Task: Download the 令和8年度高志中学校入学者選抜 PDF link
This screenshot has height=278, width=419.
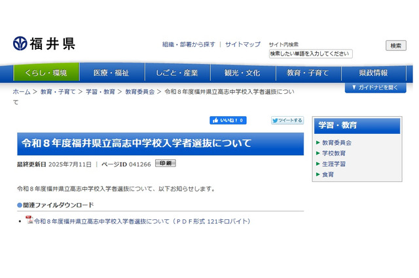Action: 142,221
